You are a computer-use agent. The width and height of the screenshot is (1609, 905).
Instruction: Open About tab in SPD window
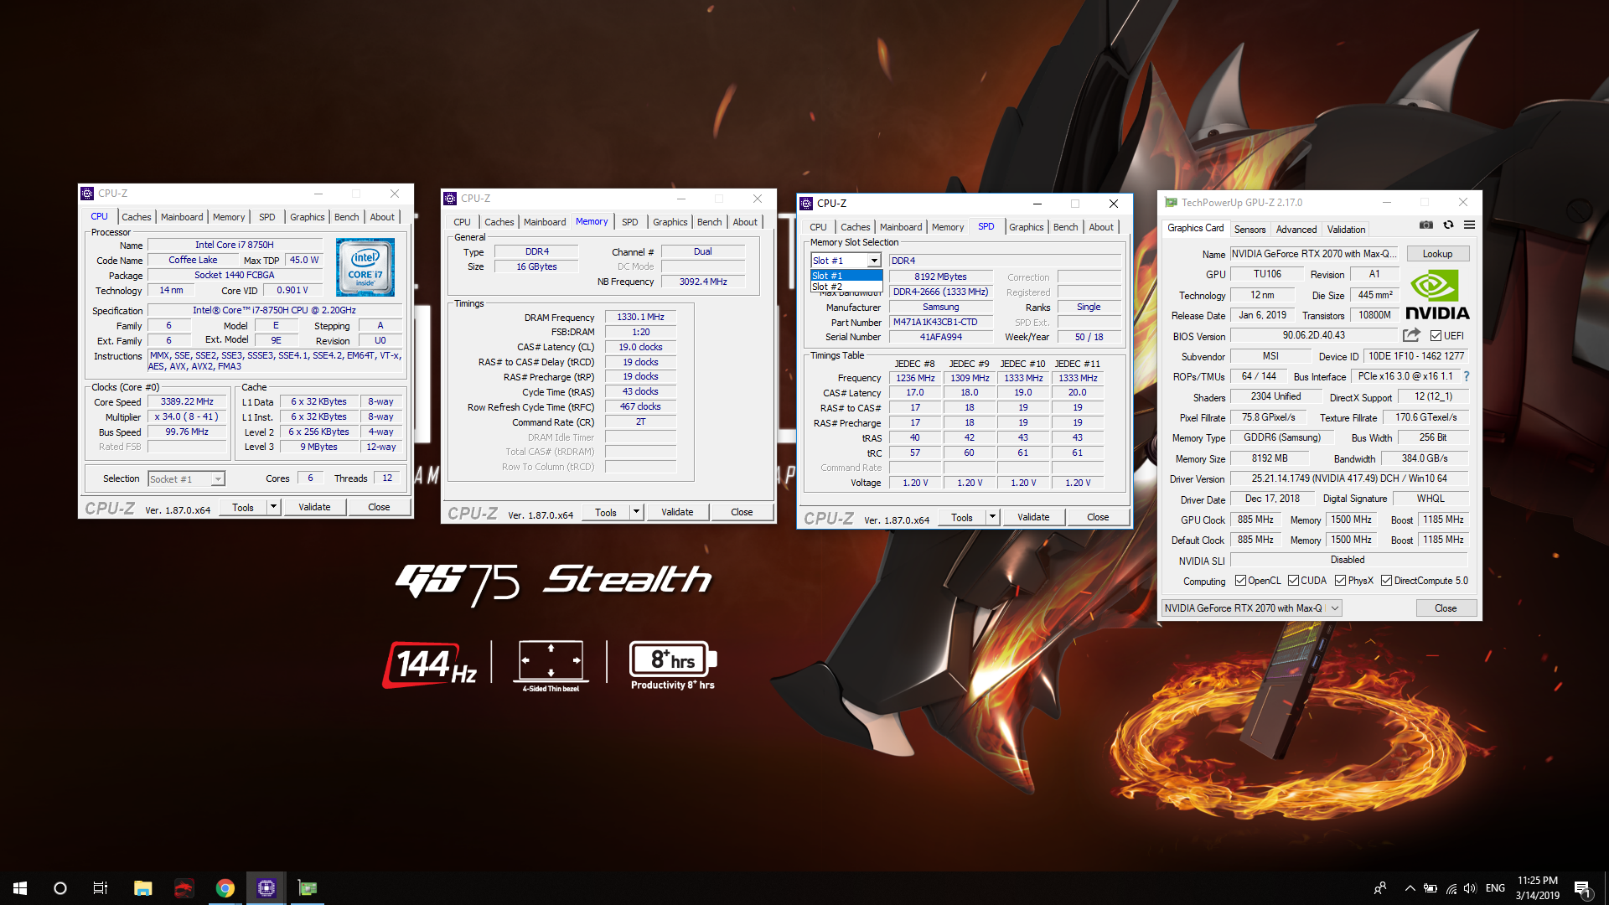coord(1101,227)
